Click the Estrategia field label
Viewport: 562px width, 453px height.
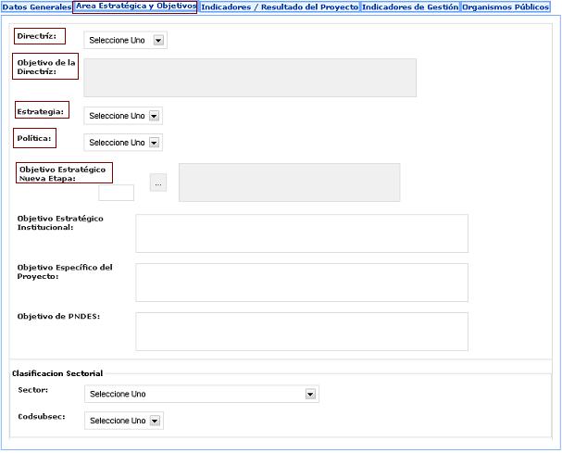click(41, 111)
